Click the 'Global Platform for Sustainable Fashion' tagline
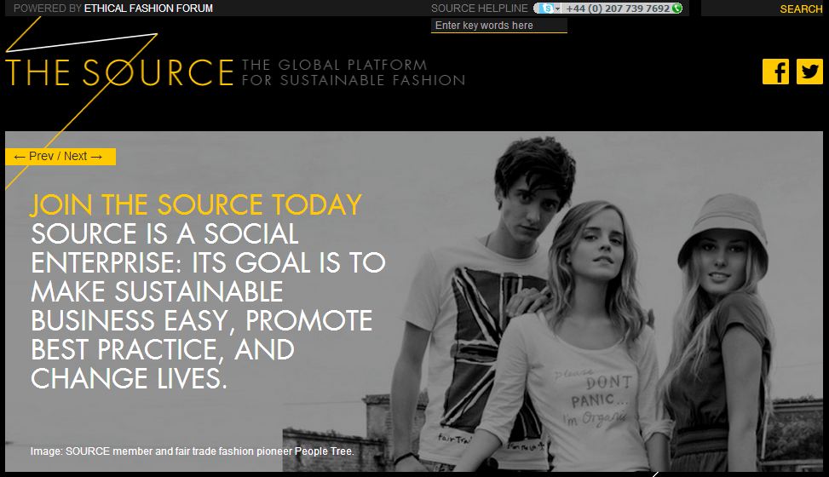The width and height of the screenshot is (829, 477). (x=354, y=72)
